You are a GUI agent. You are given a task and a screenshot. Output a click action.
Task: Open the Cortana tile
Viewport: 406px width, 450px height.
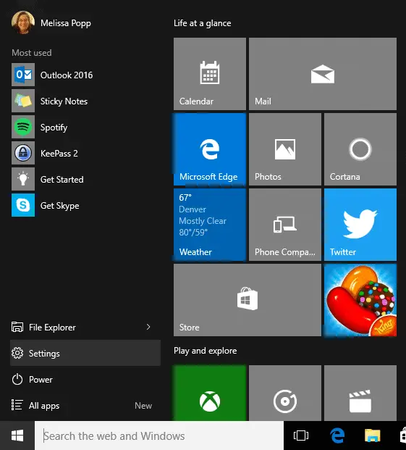coord(360,149)
